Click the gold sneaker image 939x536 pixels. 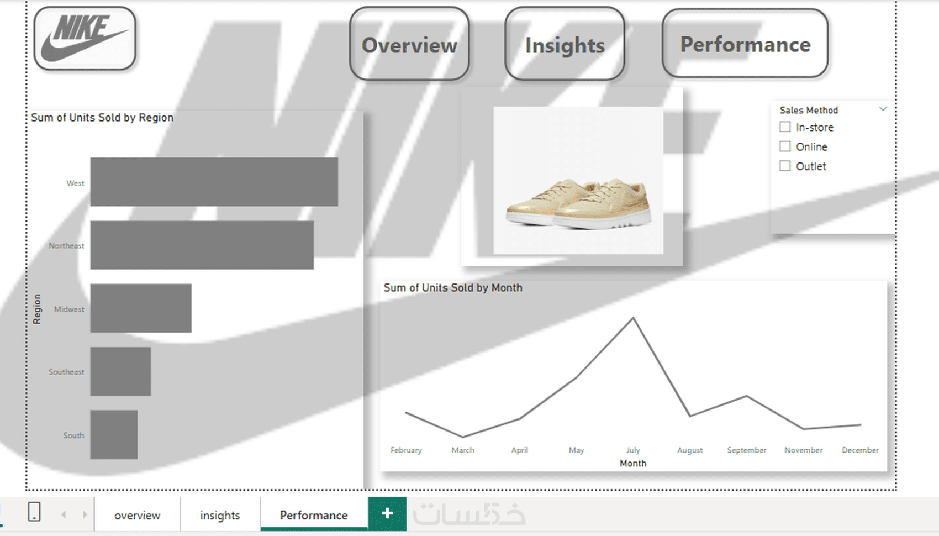click(x=578, y=180)
